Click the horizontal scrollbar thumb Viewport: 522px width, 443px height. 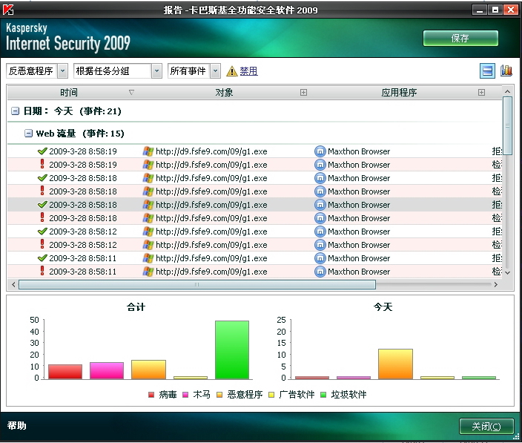click(197, 284)
